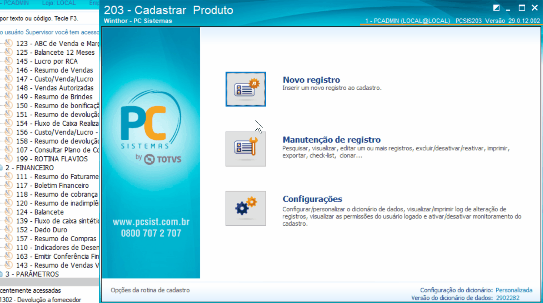Click icon beside 123 - ABC de Venda
543x303 pixels.
tap(9, 44)
